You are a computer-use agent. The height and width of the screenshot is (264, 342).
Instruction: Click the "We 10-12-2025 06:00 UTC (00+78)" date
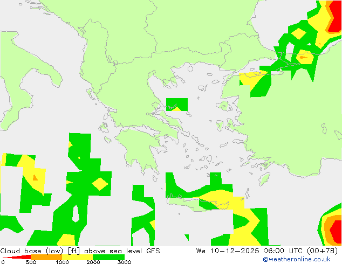point(267,251)
